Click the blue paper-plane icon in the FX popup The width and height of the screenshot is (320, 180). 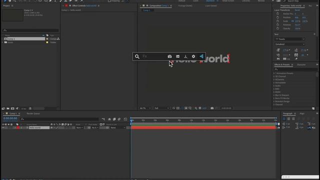201,56
